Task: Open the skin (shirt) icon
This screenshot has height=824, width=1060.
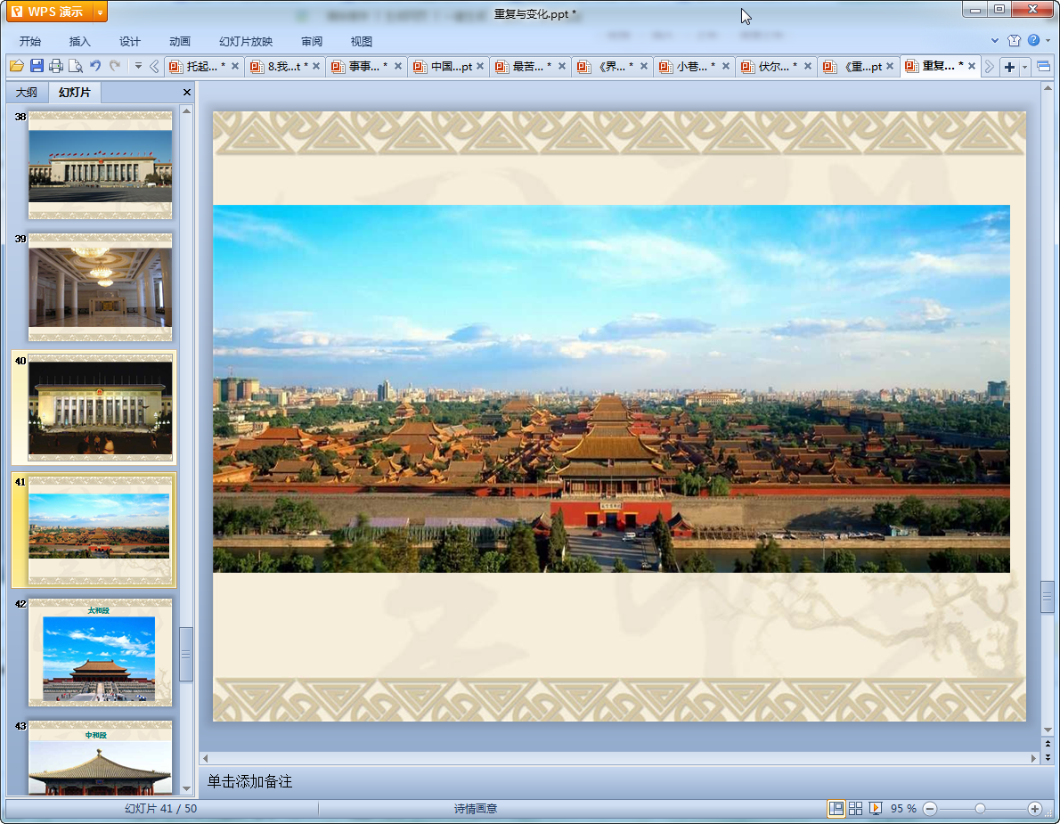Action: pyautogui.click(x=1014, y=41)
